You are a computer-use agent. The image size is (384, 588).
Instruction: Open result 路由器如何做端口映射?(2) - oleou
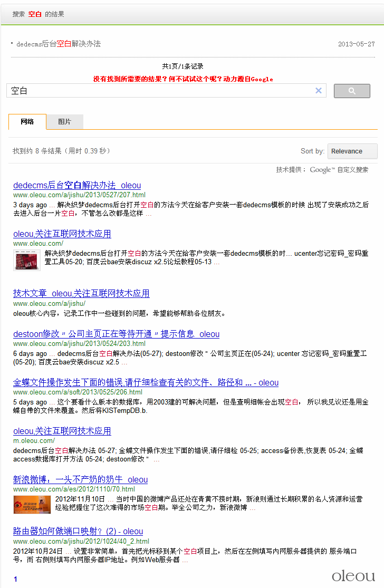point(78,532)
